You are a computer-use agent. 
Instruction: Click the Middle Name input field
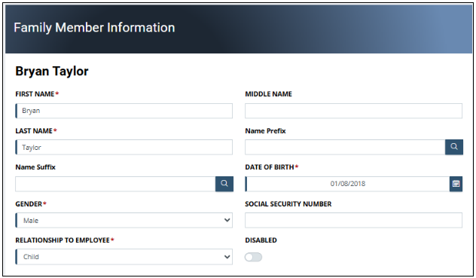354,111
